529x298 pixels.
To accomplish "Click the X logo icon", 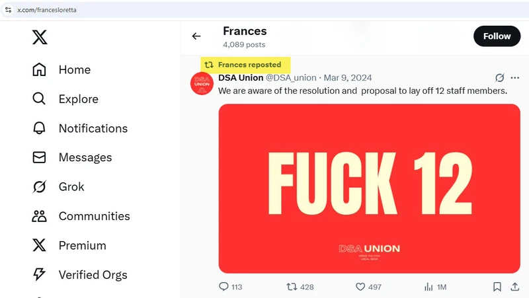I will click(40, 38).
